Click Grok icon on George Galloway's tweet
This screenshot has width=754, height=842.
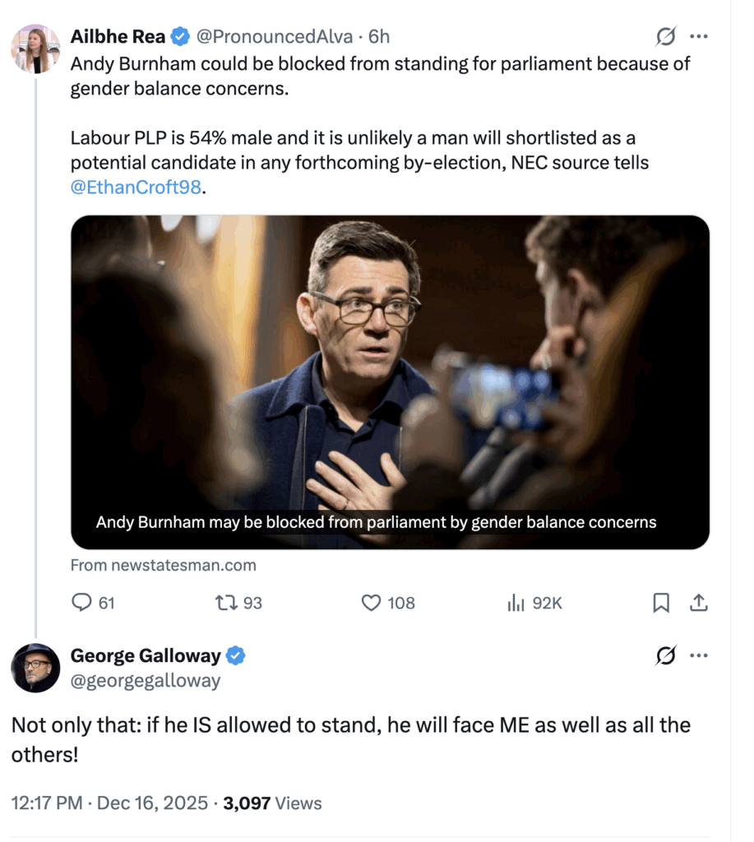click(x=666, y=655)
